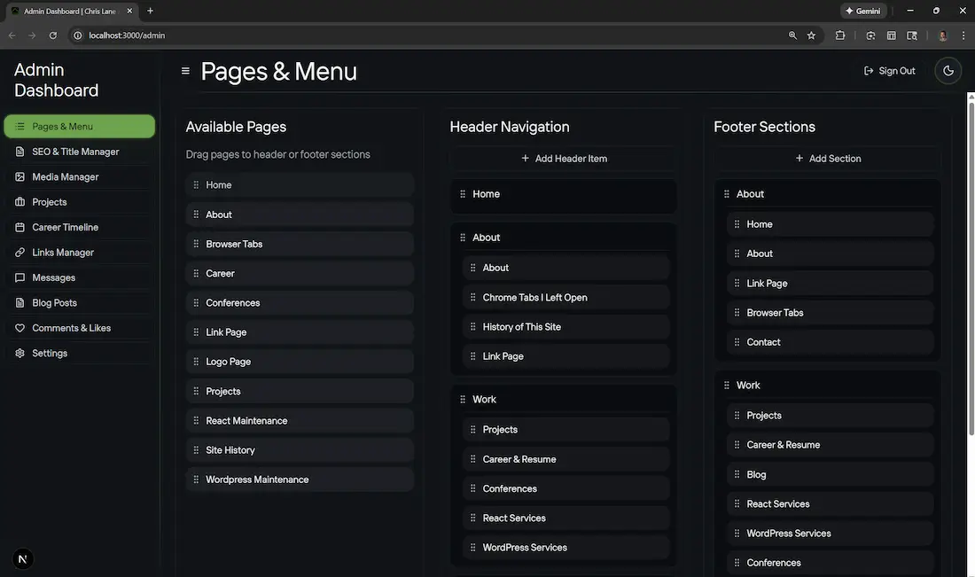Click drag handle of Wordpress Maintenance page
975x577 pixels.
point(196,480)
